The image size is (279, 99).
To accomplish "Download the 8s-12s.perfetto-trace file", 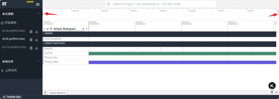I will 37,48.
